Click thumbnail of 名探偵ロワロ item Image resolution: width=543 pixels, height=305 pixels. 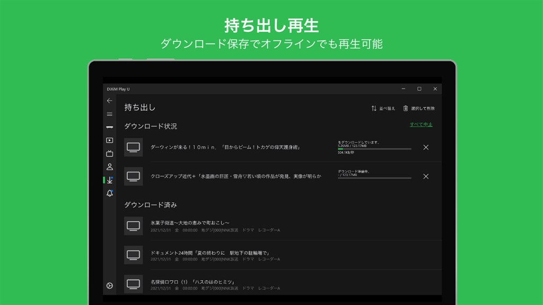tap(133, 284)
